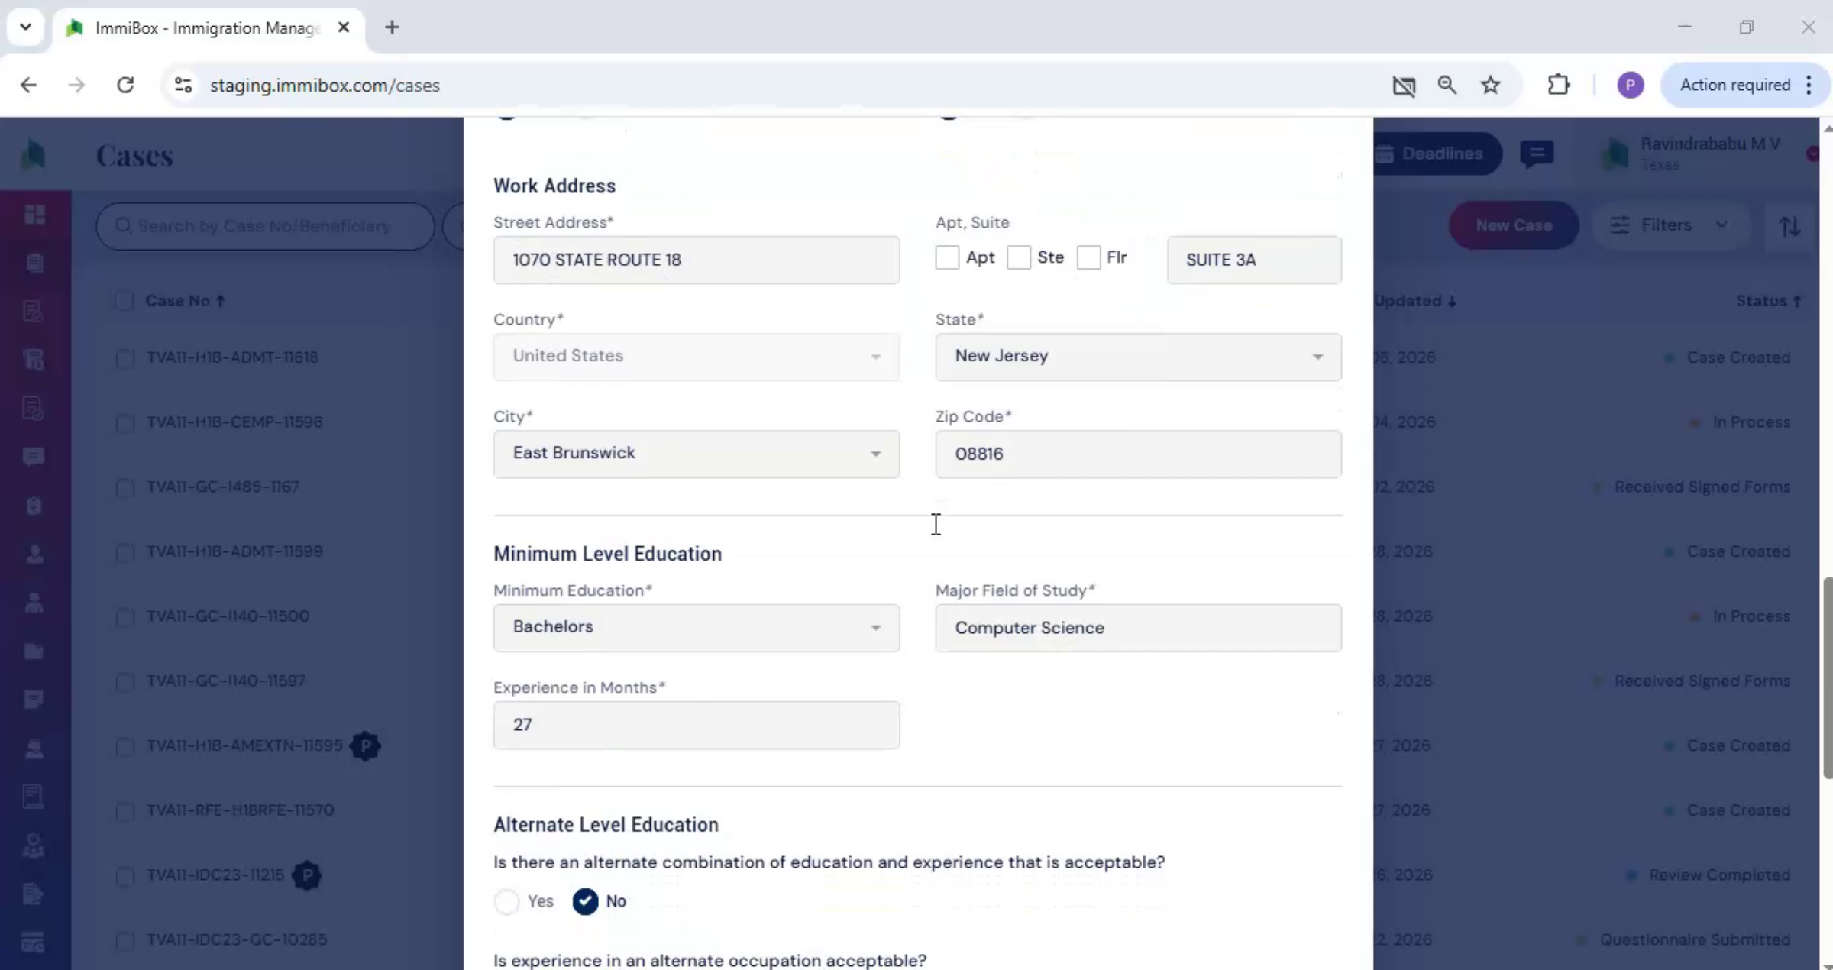Click the Experience in Months field

point(697,725)
